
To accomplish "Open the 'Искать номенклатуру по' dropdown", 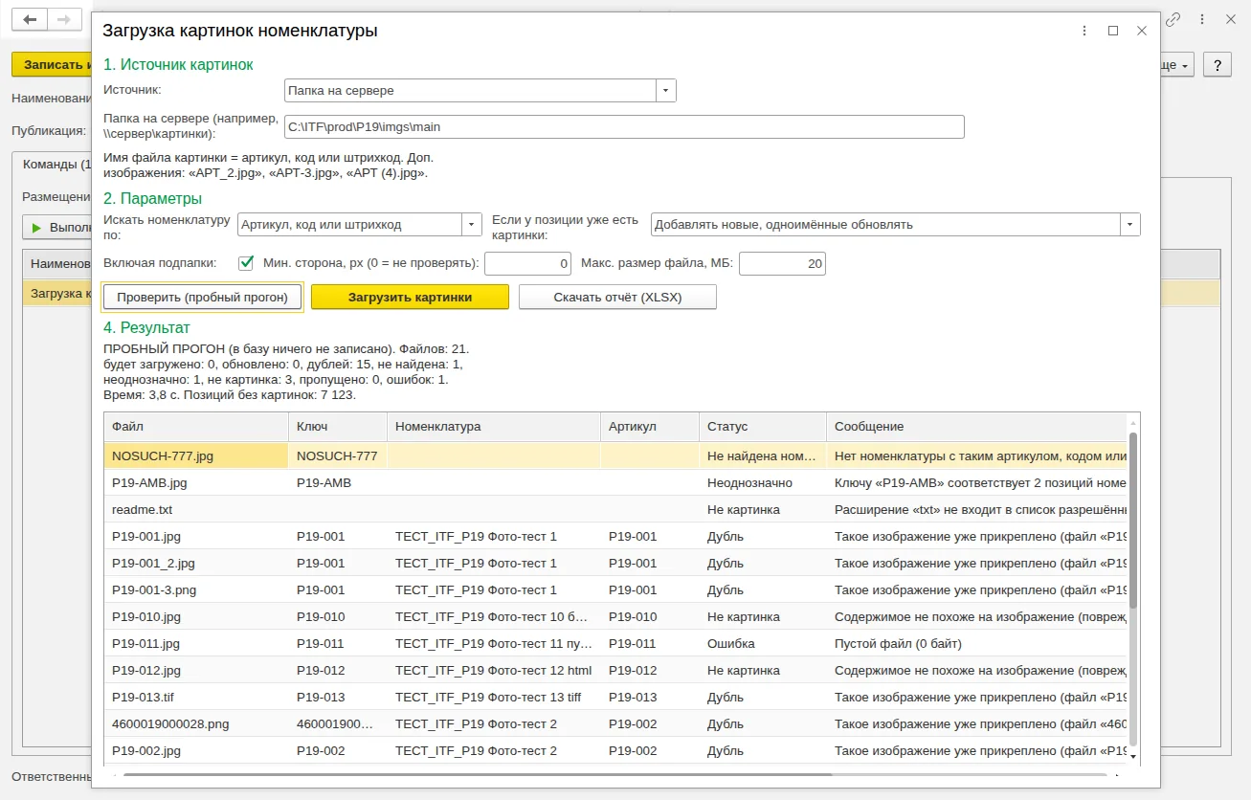I will pos(472,225).
